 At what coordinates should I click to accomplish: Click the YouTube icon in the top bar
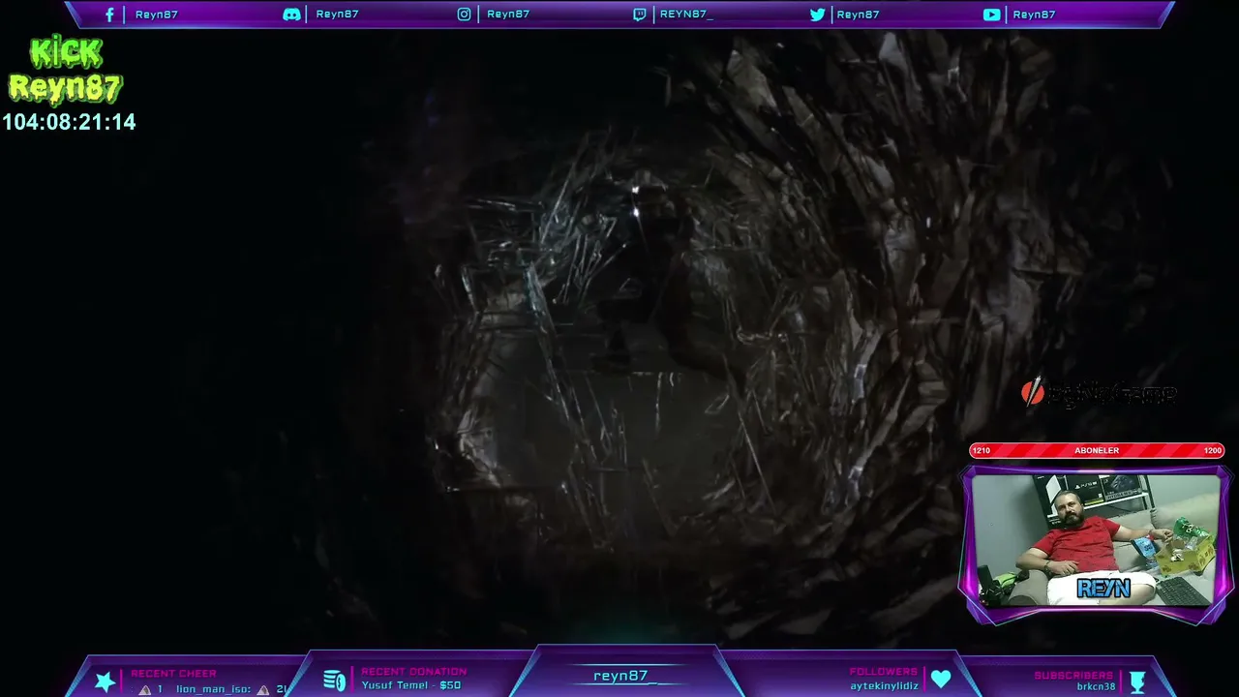pyautogui.click(x=992, y=15)
